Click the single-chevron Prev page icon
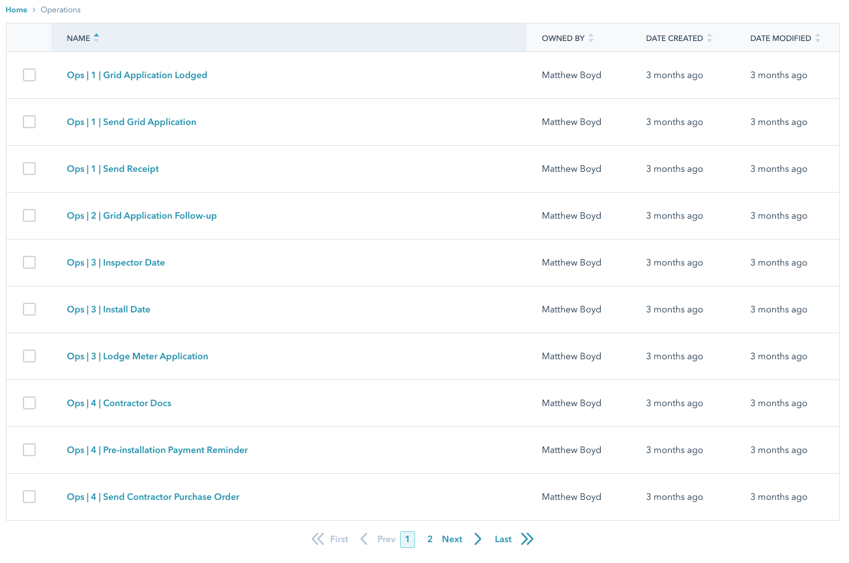This screenshot has height=563, width=849. coord(364,539)
